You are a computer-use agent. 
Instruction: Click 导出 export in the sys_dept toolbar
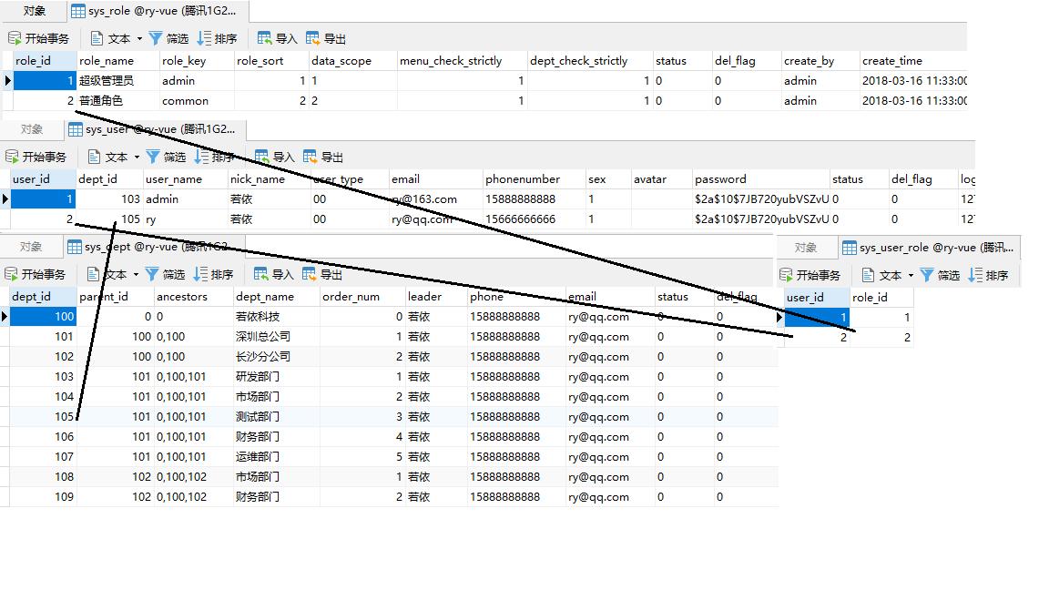321,274
